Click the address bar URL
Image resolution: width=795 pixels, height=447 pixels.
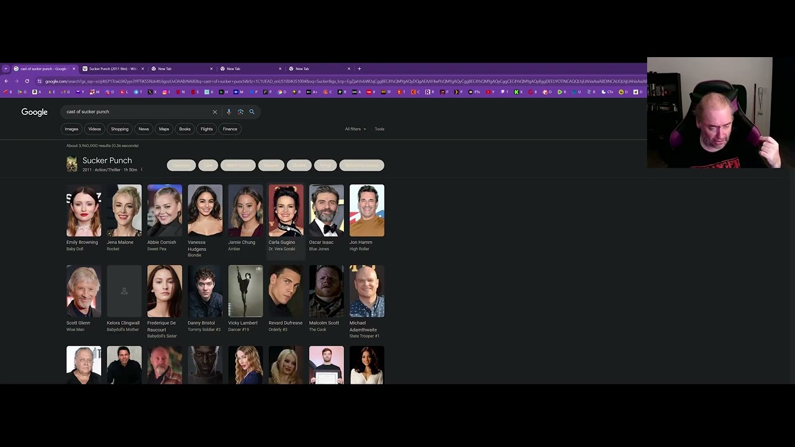pyautogui.click(x=345, y=81)
